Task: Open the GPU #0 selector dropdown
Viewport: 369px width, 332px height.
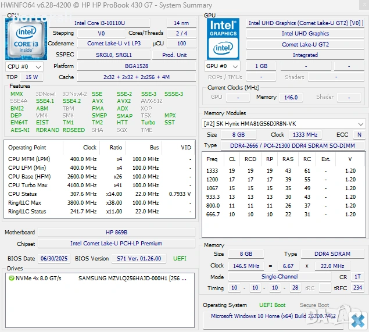Action: (223, 66)
